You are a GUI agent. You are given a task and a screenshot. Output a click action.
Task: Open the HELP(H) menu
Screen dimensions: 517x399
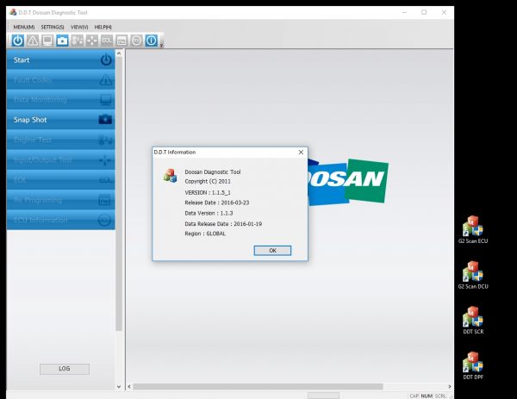click(103, 27)
